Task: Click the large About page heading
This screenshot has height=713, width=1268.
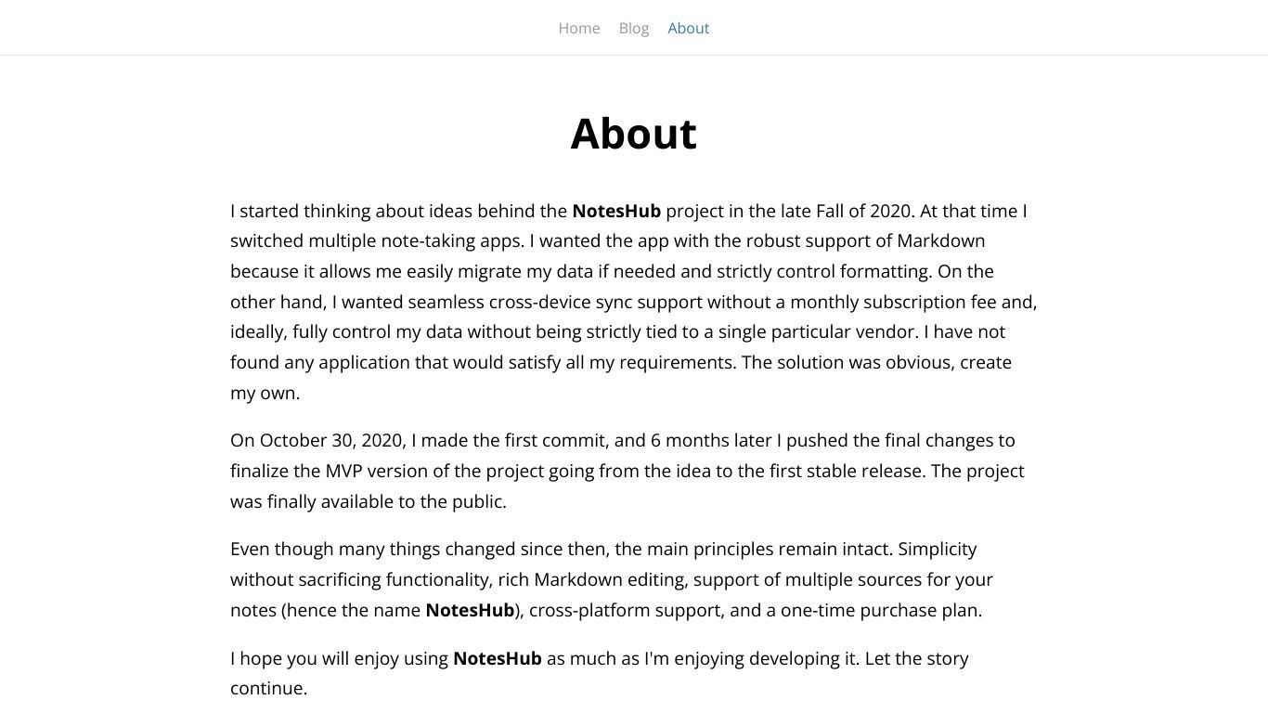Action: tap(633, 133)
